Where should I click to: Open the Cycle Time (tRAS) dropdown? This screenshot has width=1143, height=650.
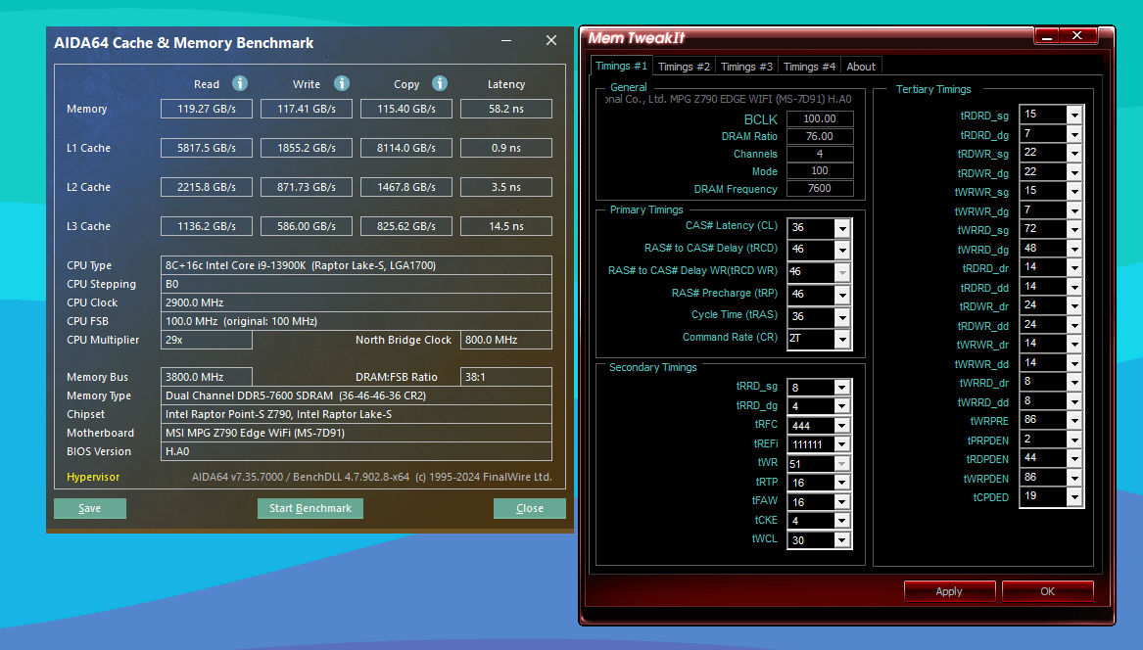pyautogui.click(x=842, y=318)
